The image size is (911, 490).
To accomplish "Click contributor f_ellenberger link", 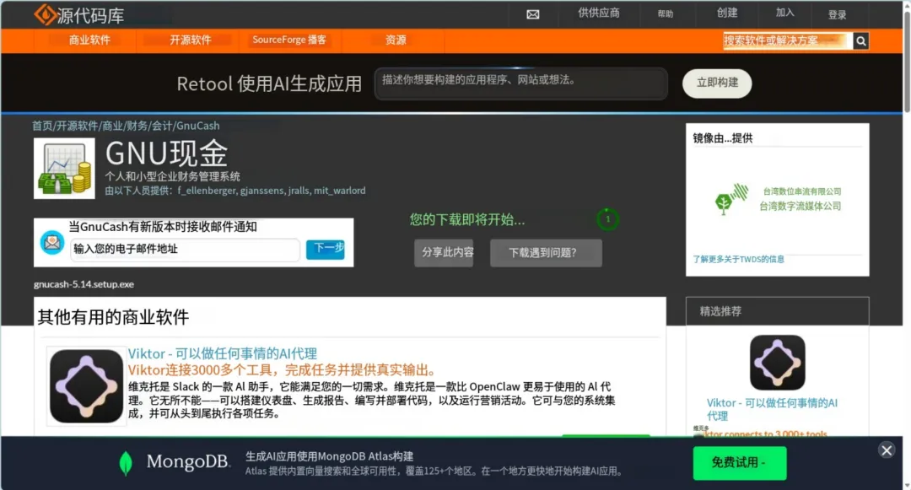I will click(207, 191).
